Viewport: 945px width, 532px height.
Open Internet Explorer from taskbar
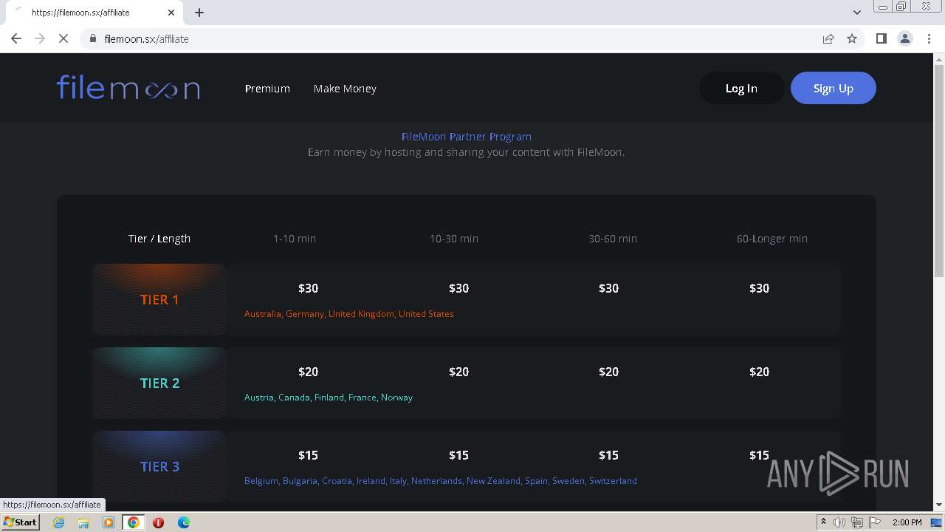point(58,522)
